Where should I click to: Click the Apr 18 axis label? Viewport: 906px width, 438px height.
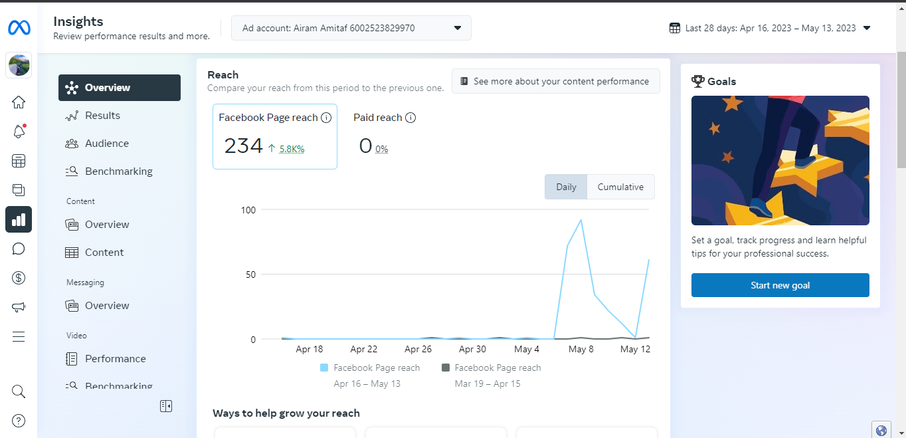(x=309, y=349)
